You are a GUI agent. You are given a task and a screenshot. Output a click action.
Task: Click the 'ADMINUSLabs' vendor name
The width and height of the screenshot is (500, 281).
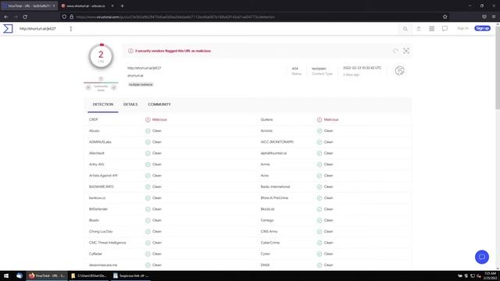click(100, 142)
